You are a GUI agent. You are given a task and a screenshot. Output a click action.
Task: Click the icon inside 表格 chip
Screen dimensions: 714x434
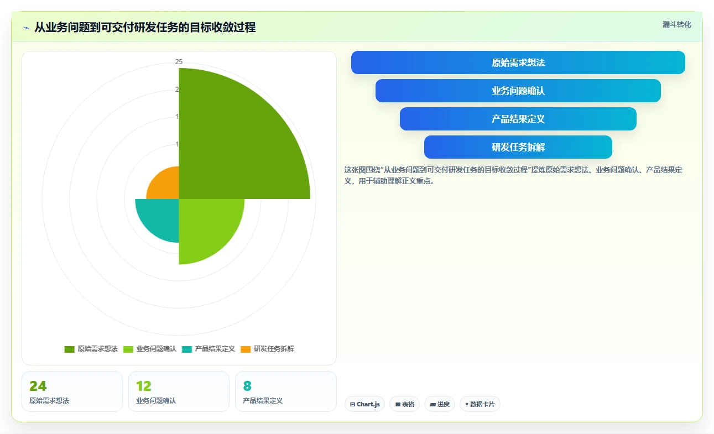398,405
